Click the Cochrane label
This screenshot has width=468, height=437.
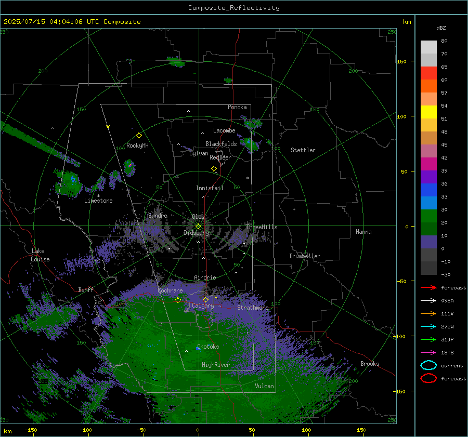point(170,290)
